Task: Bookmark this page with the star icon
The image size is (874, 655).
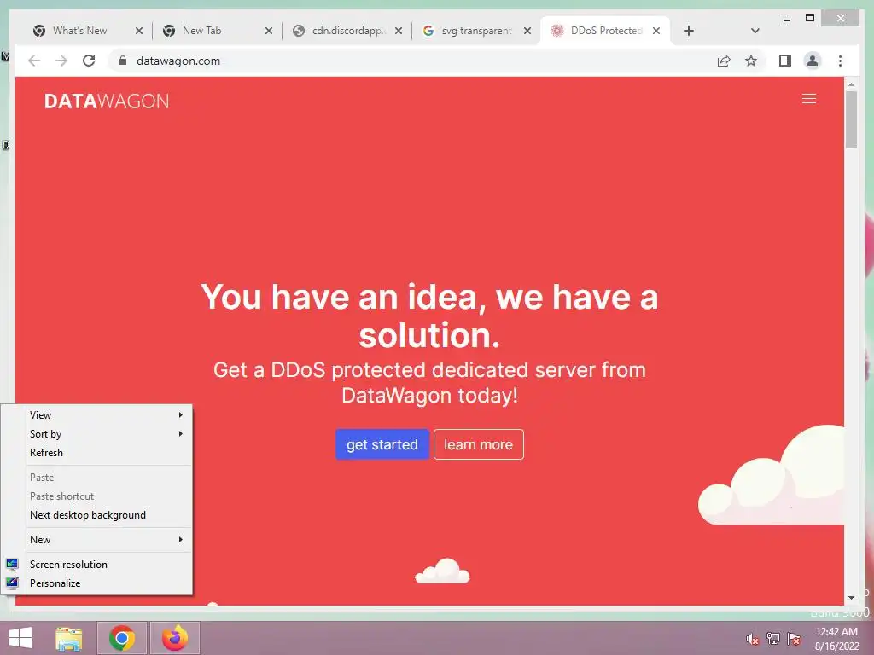Action: [751, 61]
